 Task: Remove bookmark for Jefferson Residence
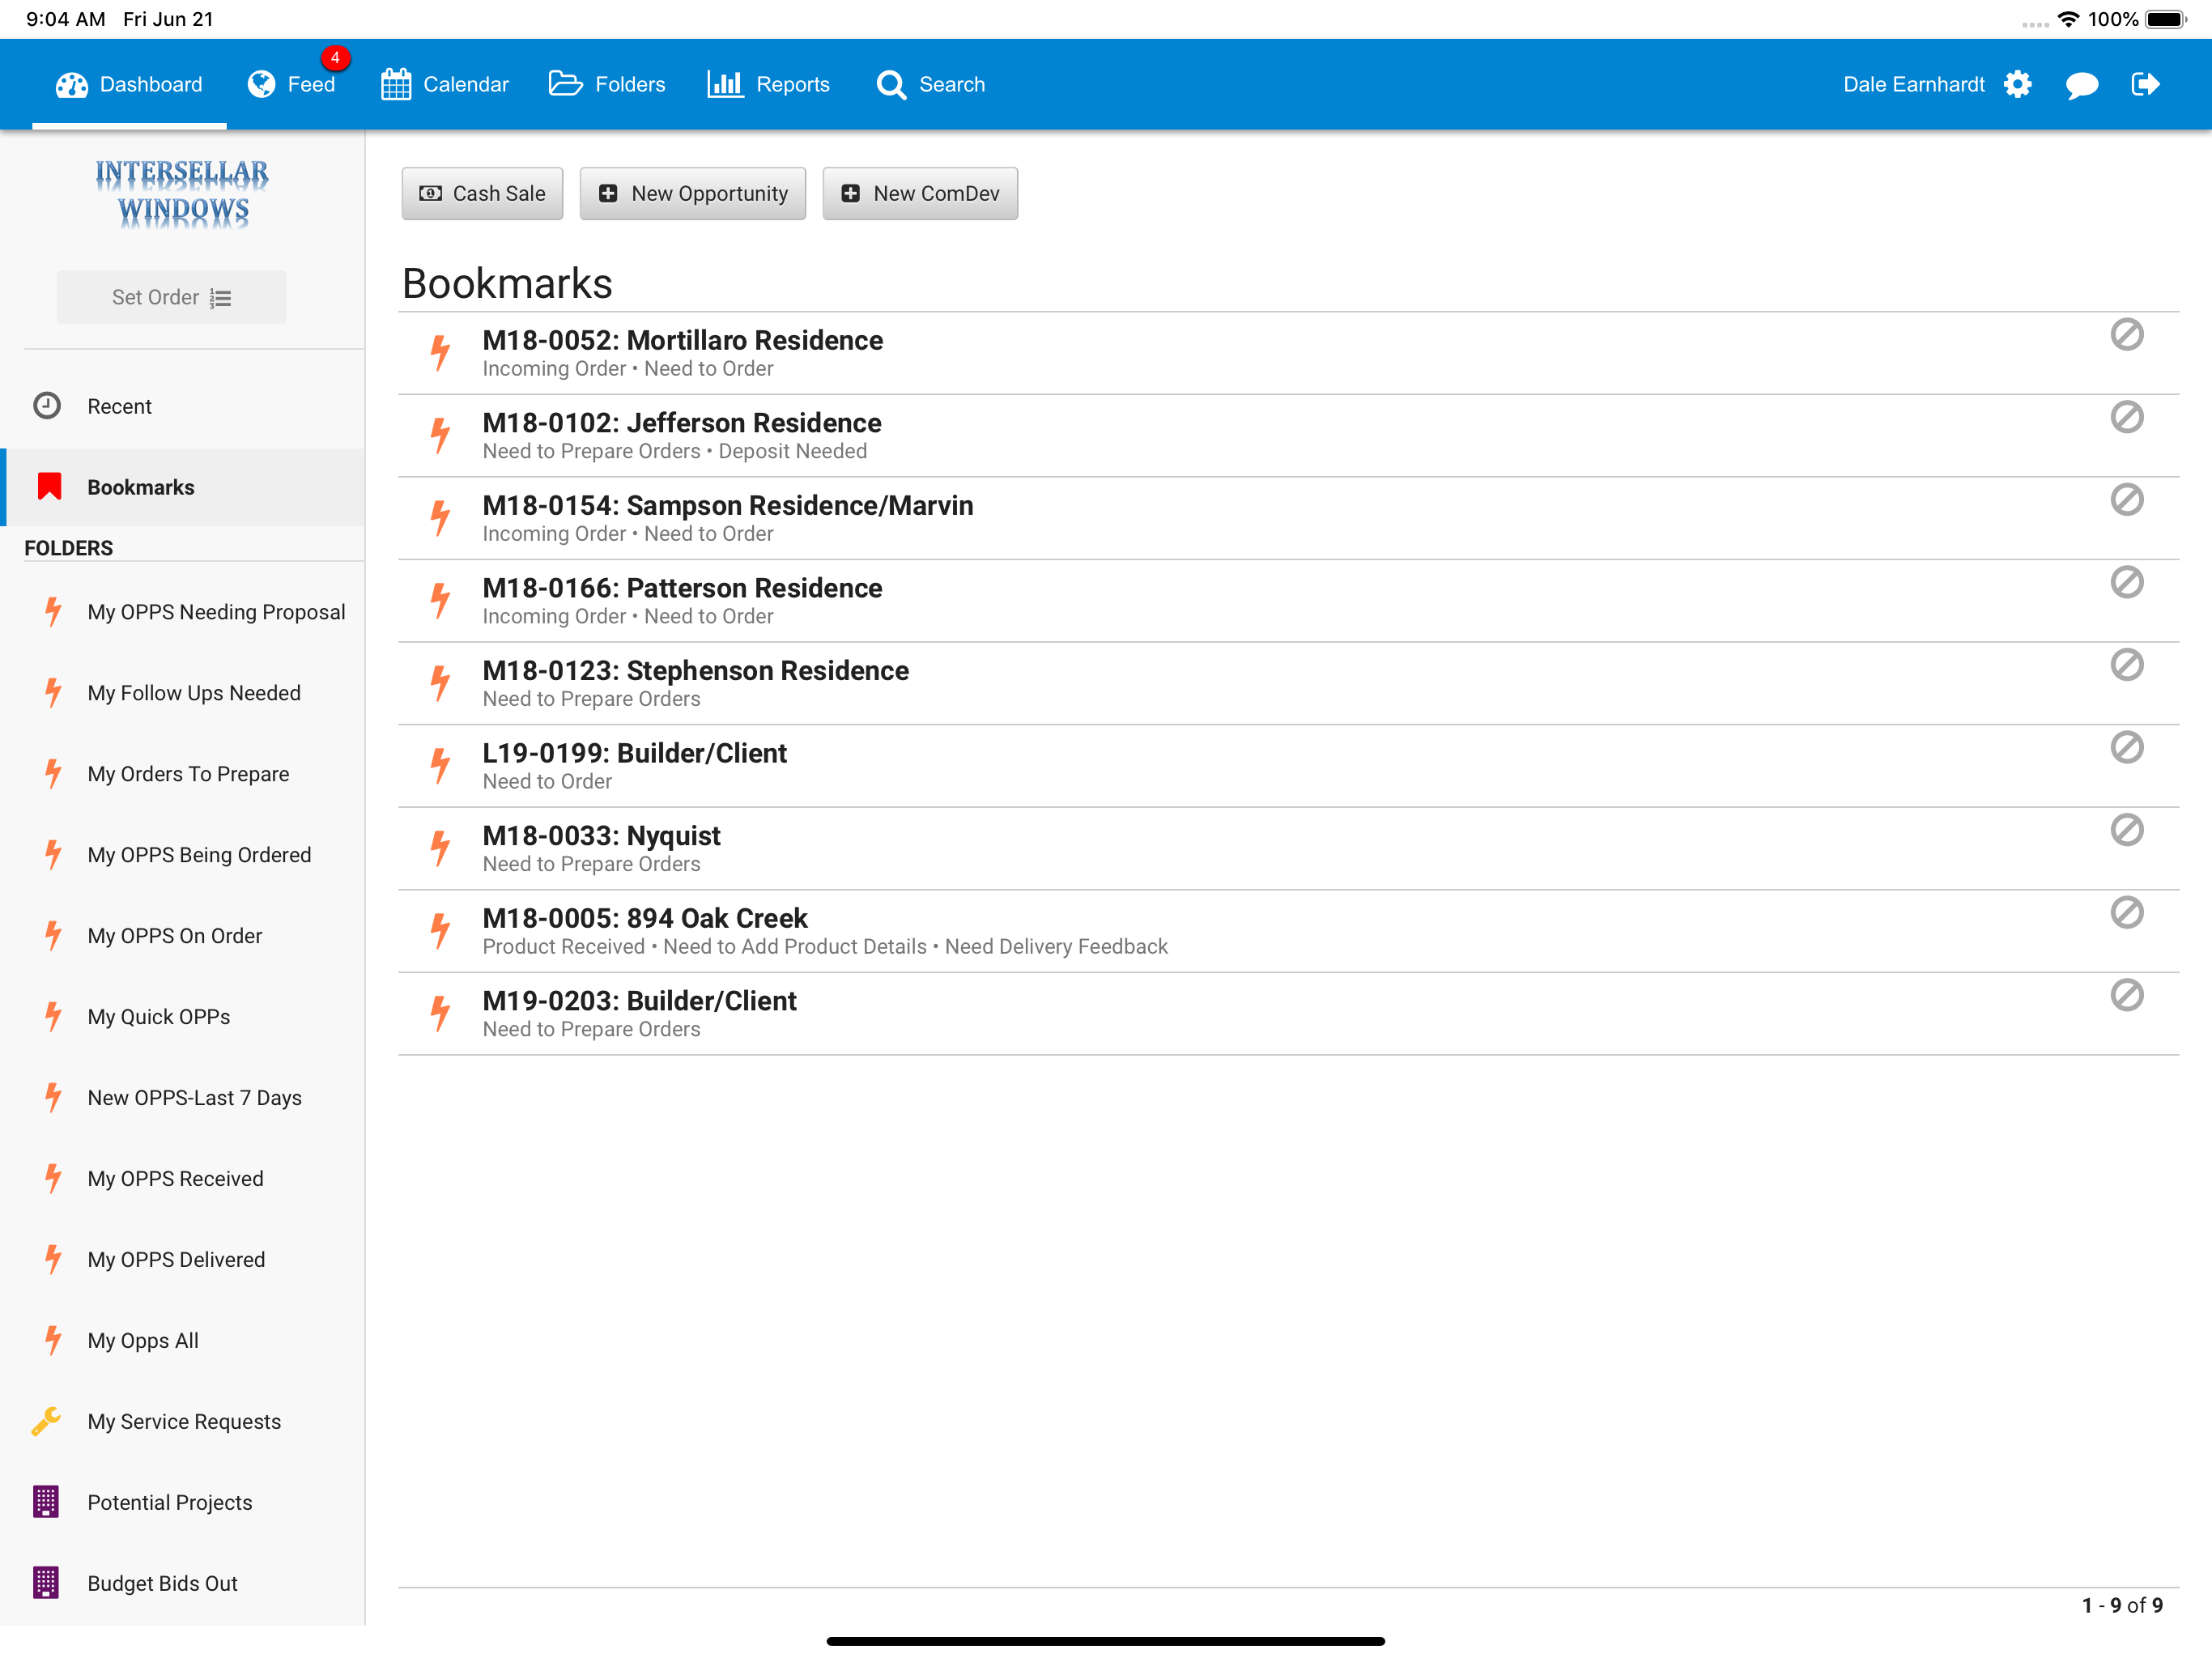pos(2127,417)
